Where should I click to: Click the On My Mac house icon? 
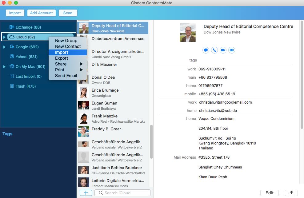12,66
